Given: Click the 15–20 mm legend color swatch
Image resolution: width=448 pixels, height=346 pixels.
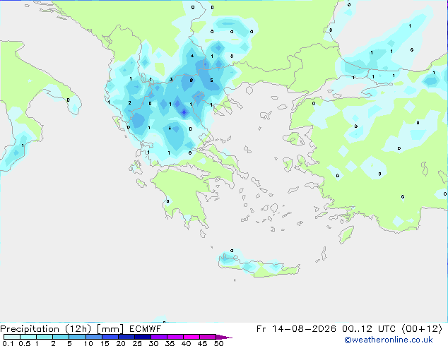Looking at the screenshot, I should [110, 337].
